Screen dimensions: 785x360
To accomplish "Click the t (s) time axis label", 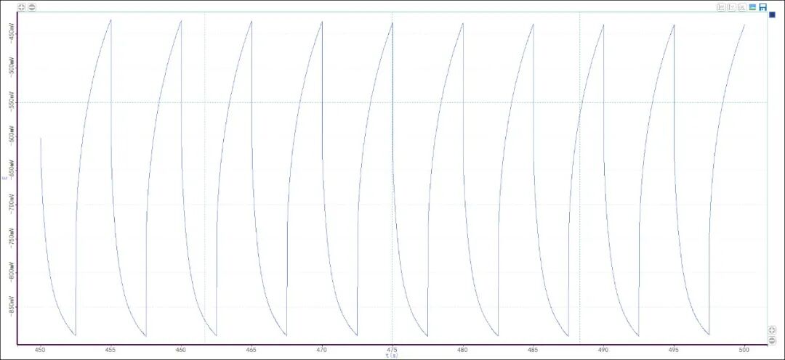I will click(x=392, y=356).
